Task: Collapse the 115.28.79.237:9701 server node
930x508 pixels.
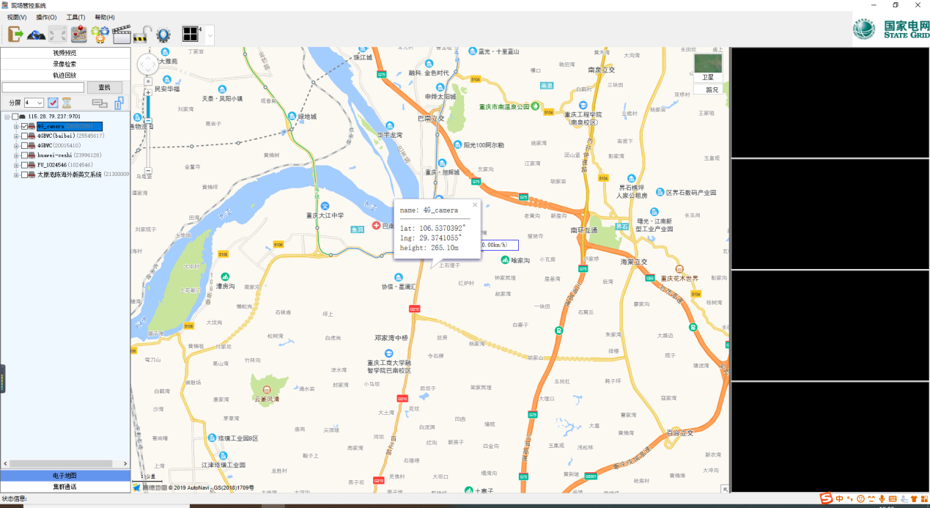Action: (7, 117)
